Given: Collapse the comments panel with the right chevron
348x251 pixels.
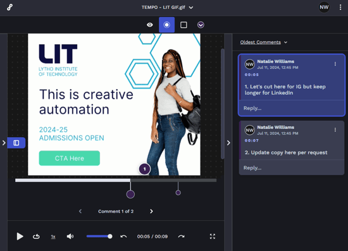Looking at the screenshot, I should [x=228, y=143].
